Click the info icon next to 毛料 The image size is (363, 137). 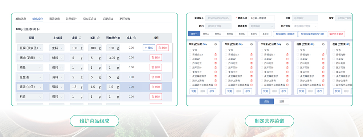98,38
